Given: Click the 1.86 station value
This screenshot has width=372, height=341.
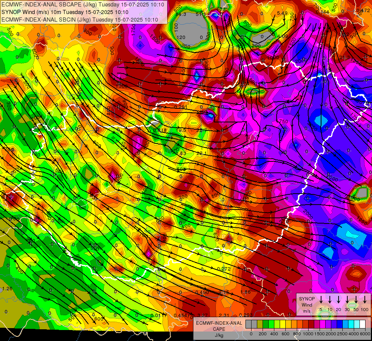Looking at the screenshot, I should click(245, 292).
